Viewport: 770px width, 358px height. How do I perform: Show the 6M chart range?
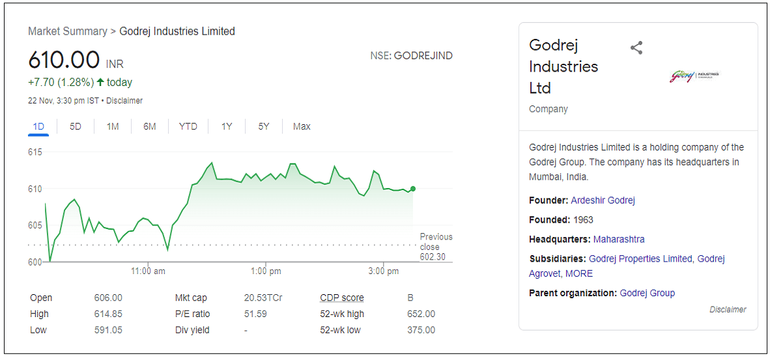150,126
